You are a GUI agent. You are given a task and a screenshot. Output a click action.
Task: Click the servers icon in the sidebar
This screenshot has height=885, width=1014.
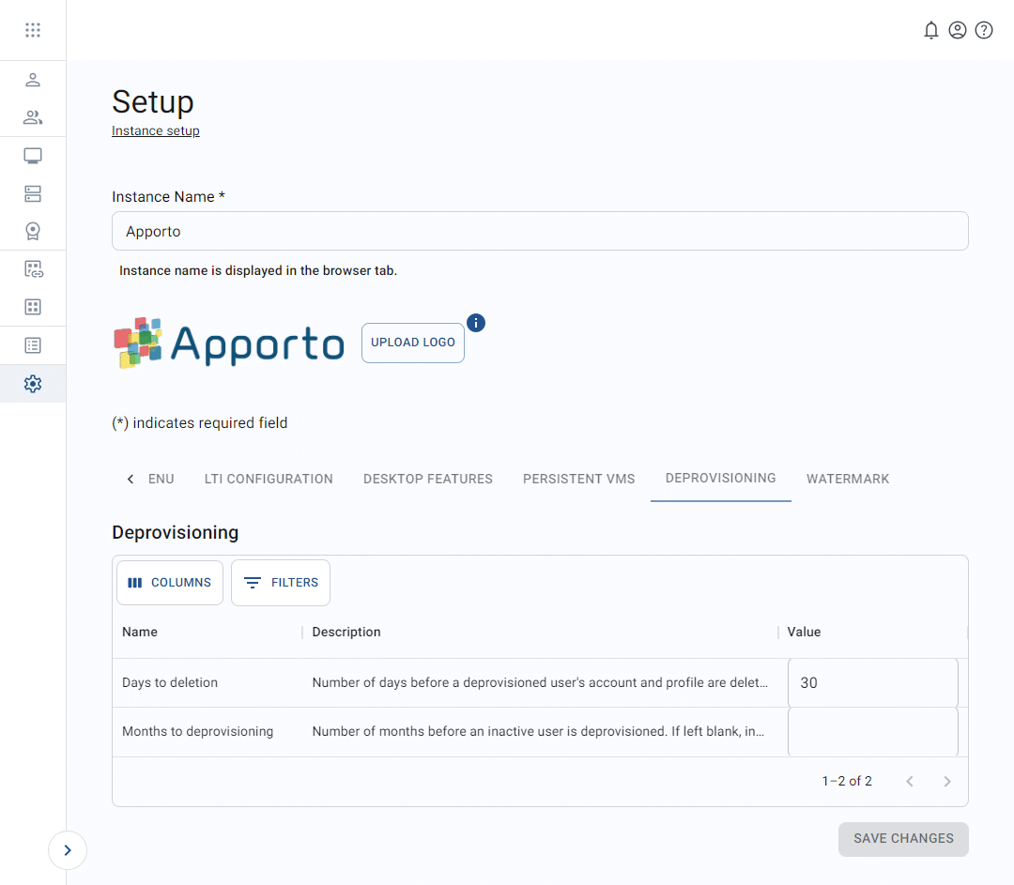click(x=33, y=193)
